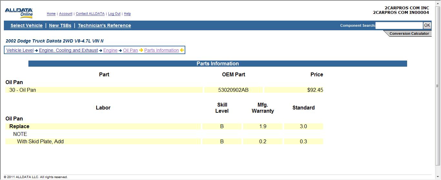Screen dimensions: 441x180
Task: Click the price $92.45
Action: [315, 90]
